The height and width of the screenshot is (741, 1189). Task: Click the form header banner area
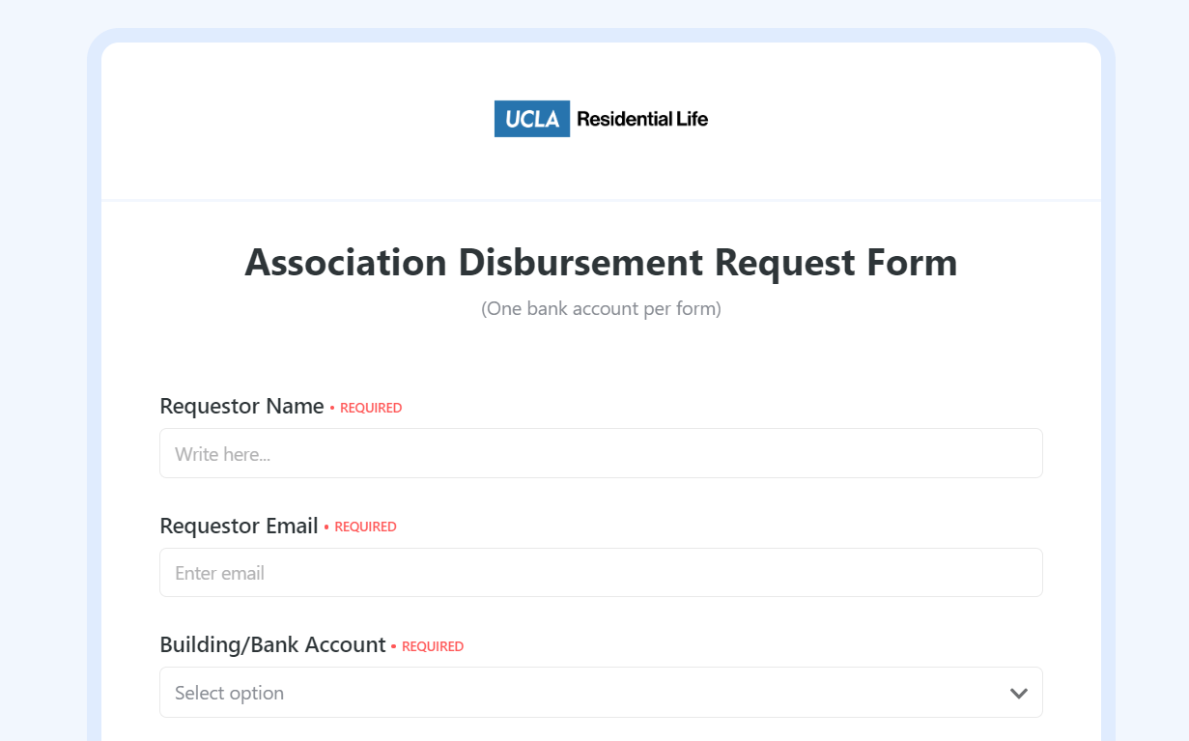point(601,164)
